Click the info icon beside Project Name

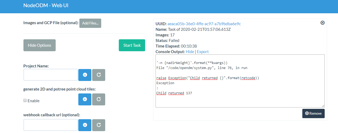tap(85, 75)
